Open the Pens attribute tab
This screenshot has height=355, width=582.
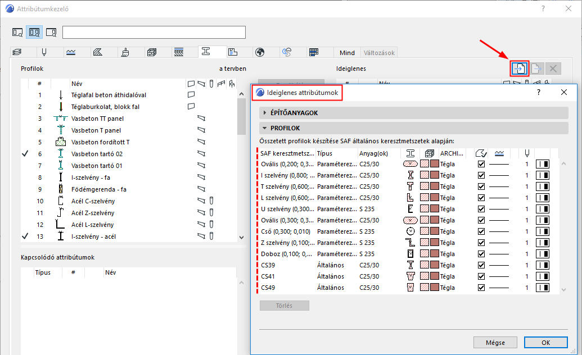point(44,52)
